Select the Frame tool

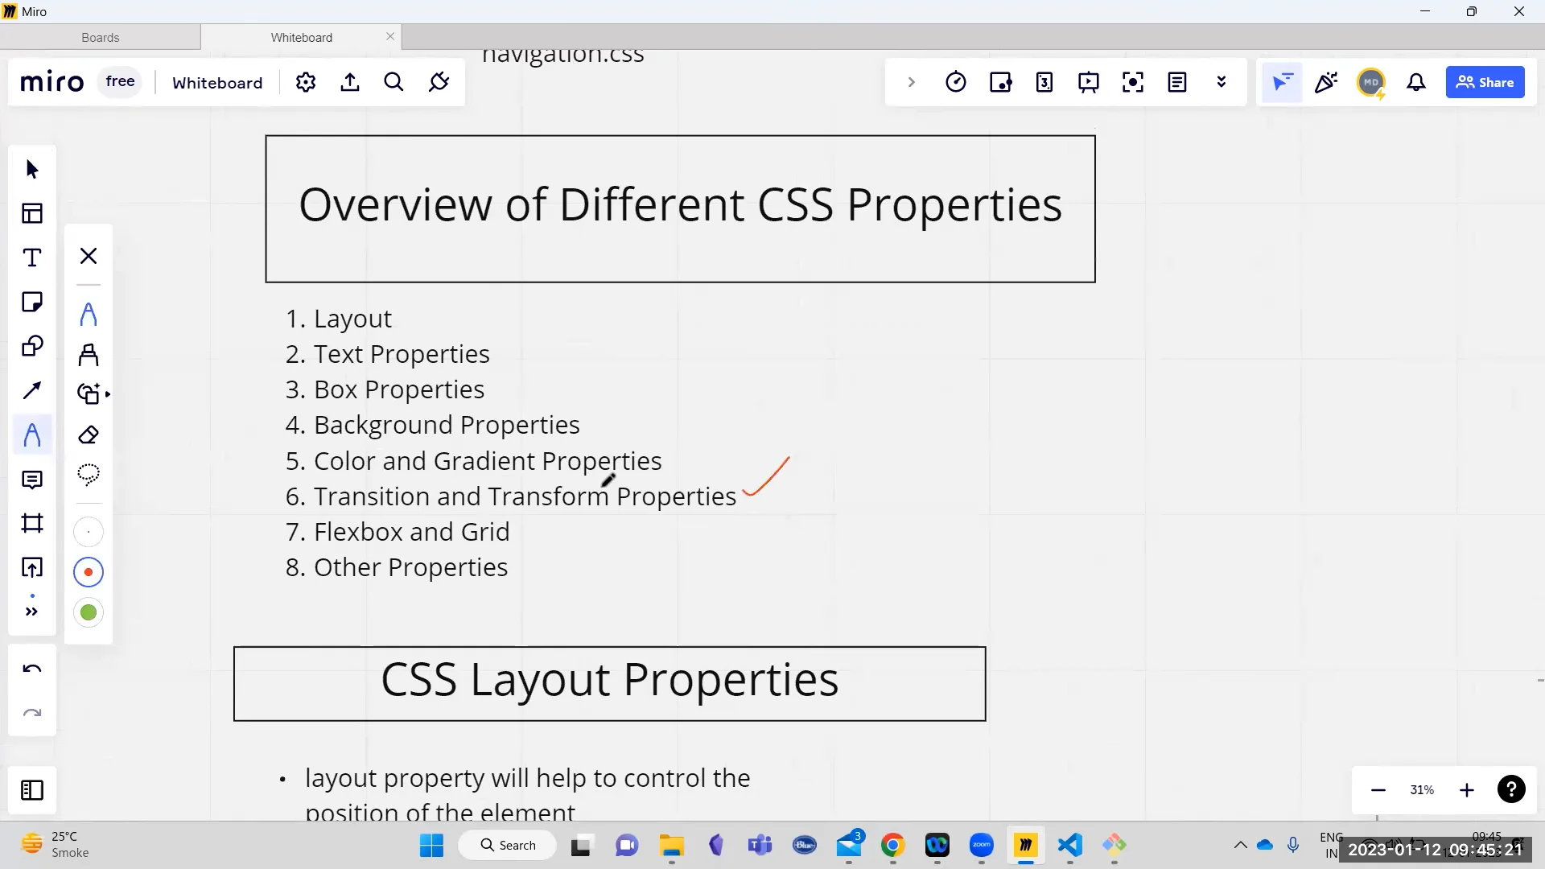click(32, 524)
